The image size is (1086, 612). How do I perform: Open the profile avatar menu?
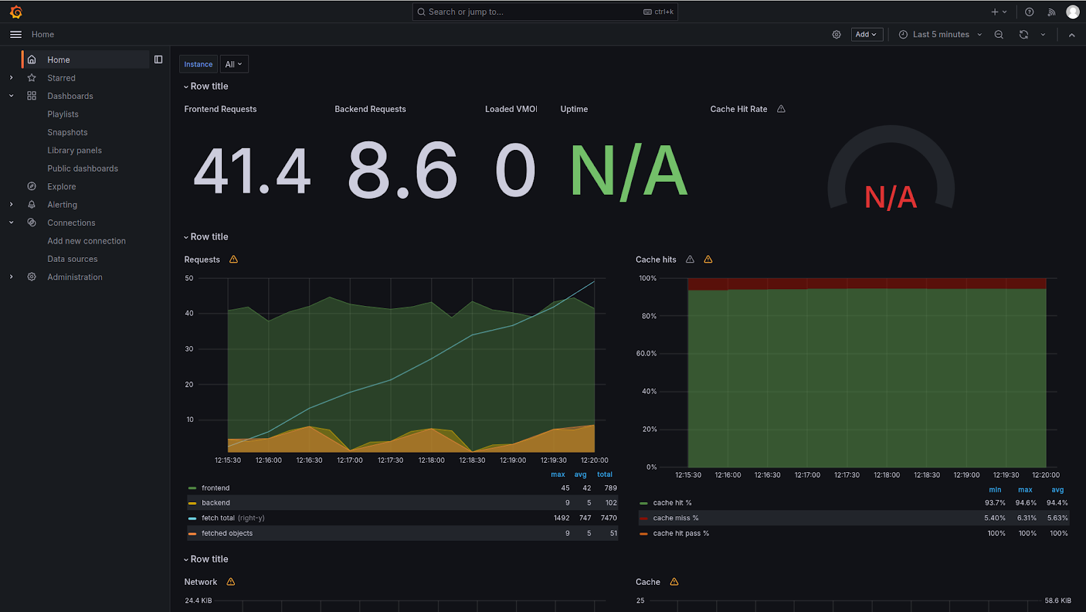[x=1072, y=12]
